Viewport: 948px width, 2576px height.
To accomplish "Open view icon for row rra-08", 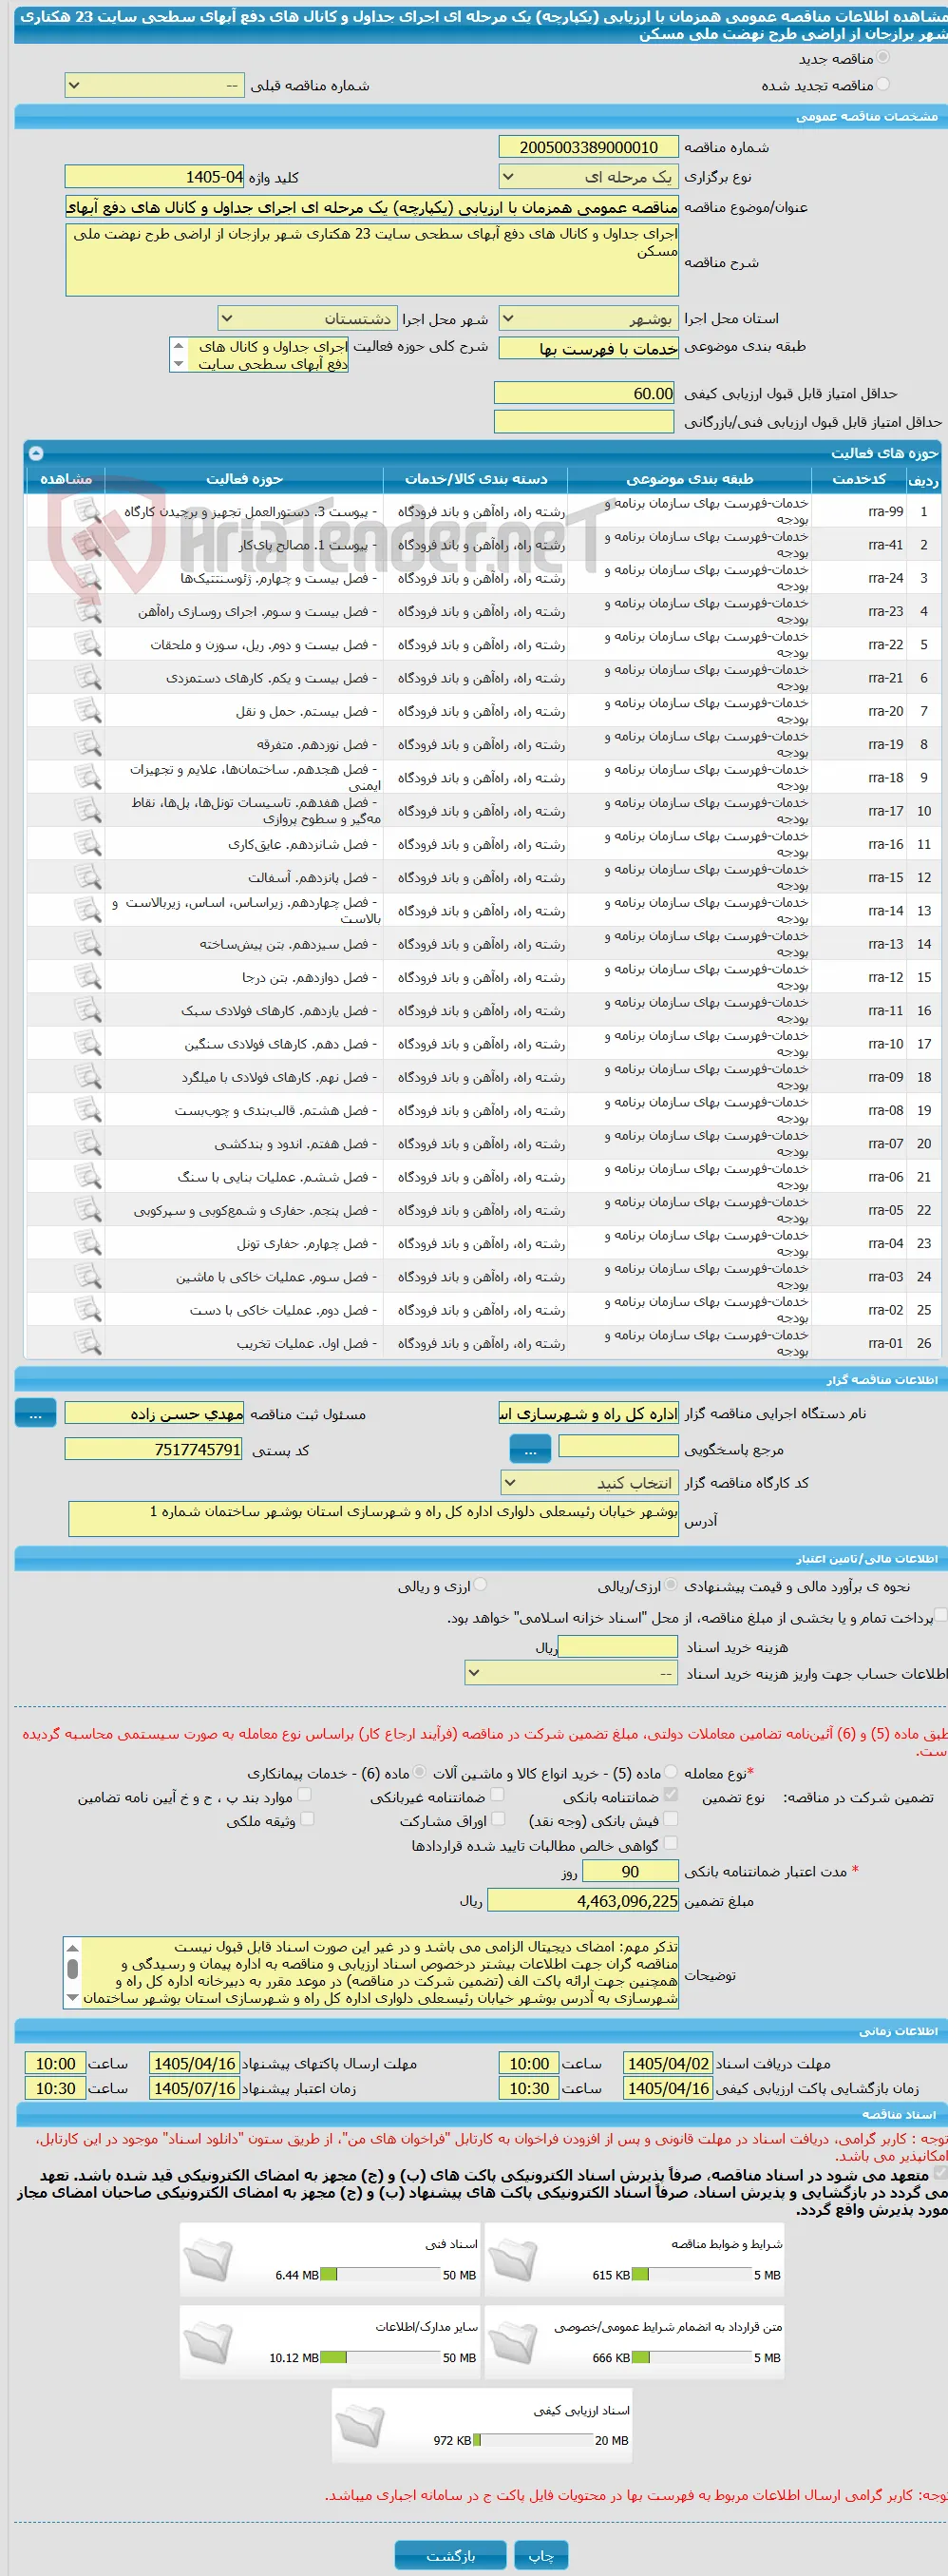I will tap(88, 1109).
